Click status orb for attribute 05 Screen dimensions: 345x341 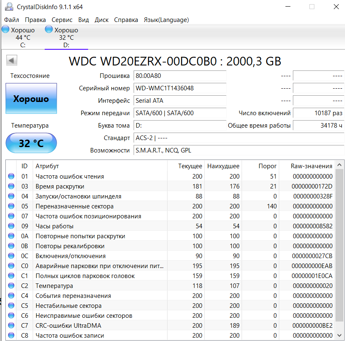tap(11, 206)
